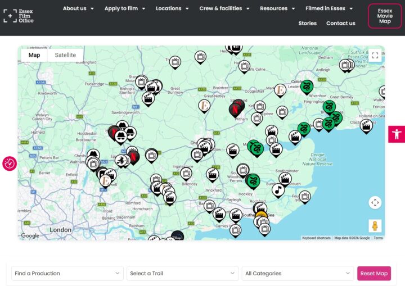Open the map camera pan control

tap(375, 203)
